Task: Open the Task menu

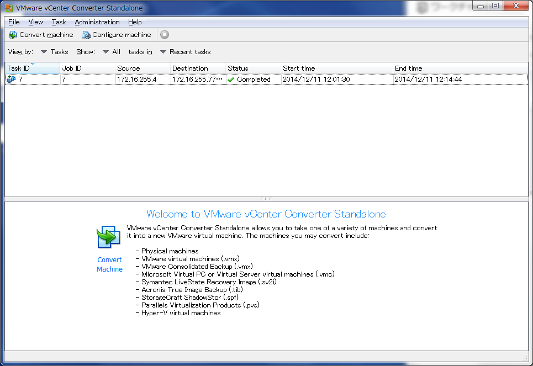Action: (59, 22)
